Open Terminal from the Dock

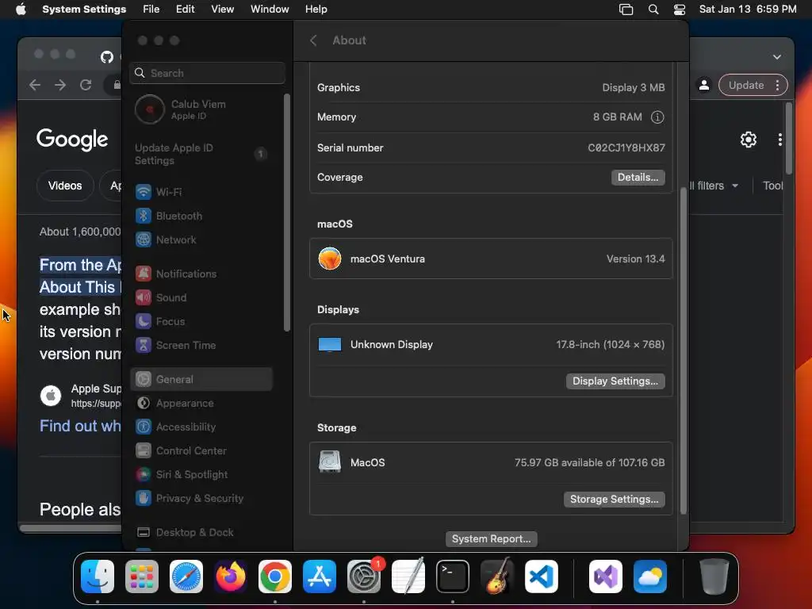(x=453, y=576)
